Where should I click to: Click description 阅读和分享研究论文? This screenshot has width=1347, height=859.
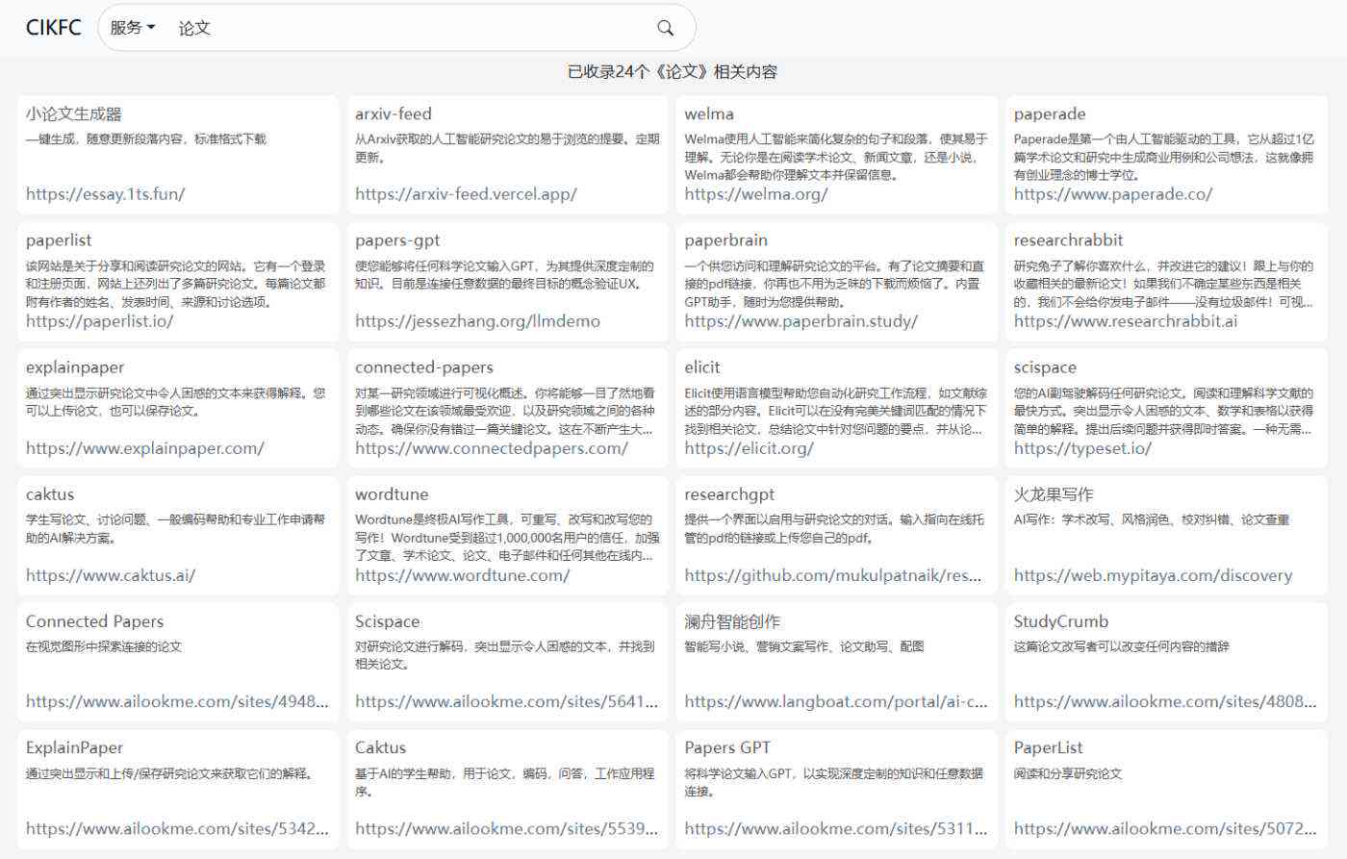click(x=1068, y=773)
